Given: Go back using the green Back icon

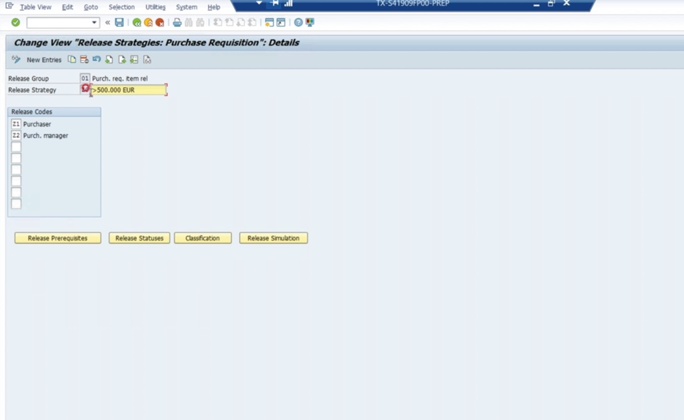Looking at the screenshot, I should point(137,22).
